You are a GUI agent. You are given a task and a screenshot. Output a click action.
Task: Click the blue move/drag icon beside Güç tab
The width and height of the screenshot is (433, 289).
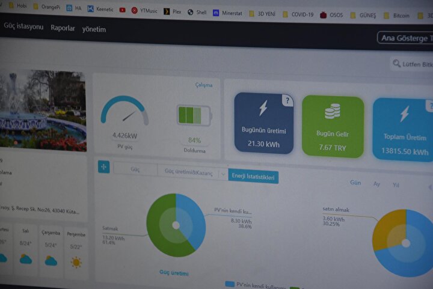103,167
